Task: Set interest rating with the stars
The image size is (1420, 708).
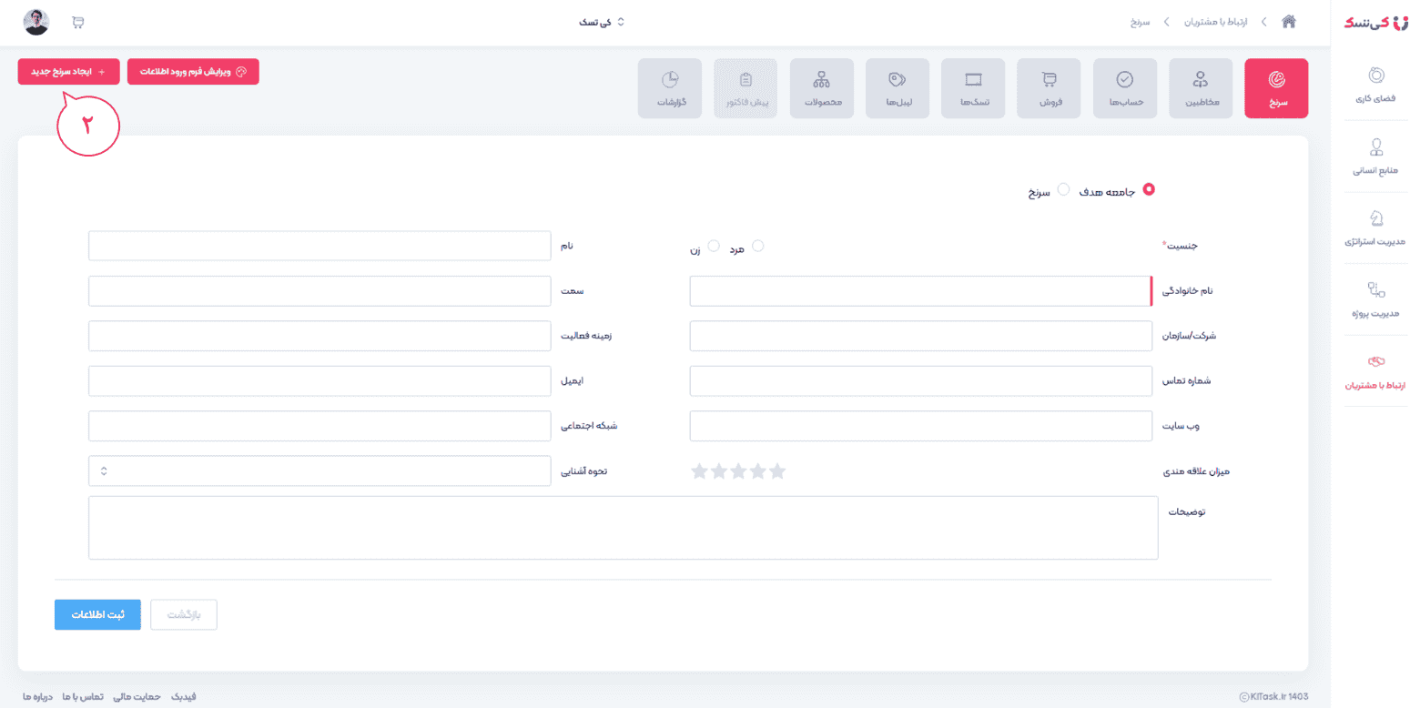Action: [738, 471]
